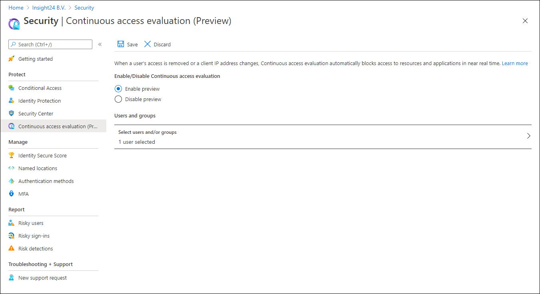This screenshot has height=294, width=540.
Task: Open the Security breadcrumb menu
Action: point(84,7)
